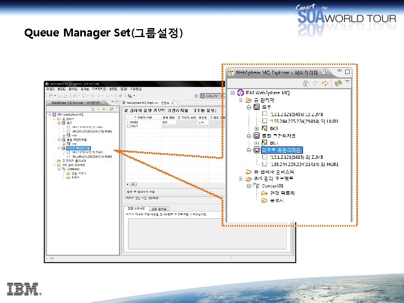The height and width of the screenshot is (303, 404).
Task: Click the up-one-level icon in enlarged navigator toolbar
Action: 306,83
